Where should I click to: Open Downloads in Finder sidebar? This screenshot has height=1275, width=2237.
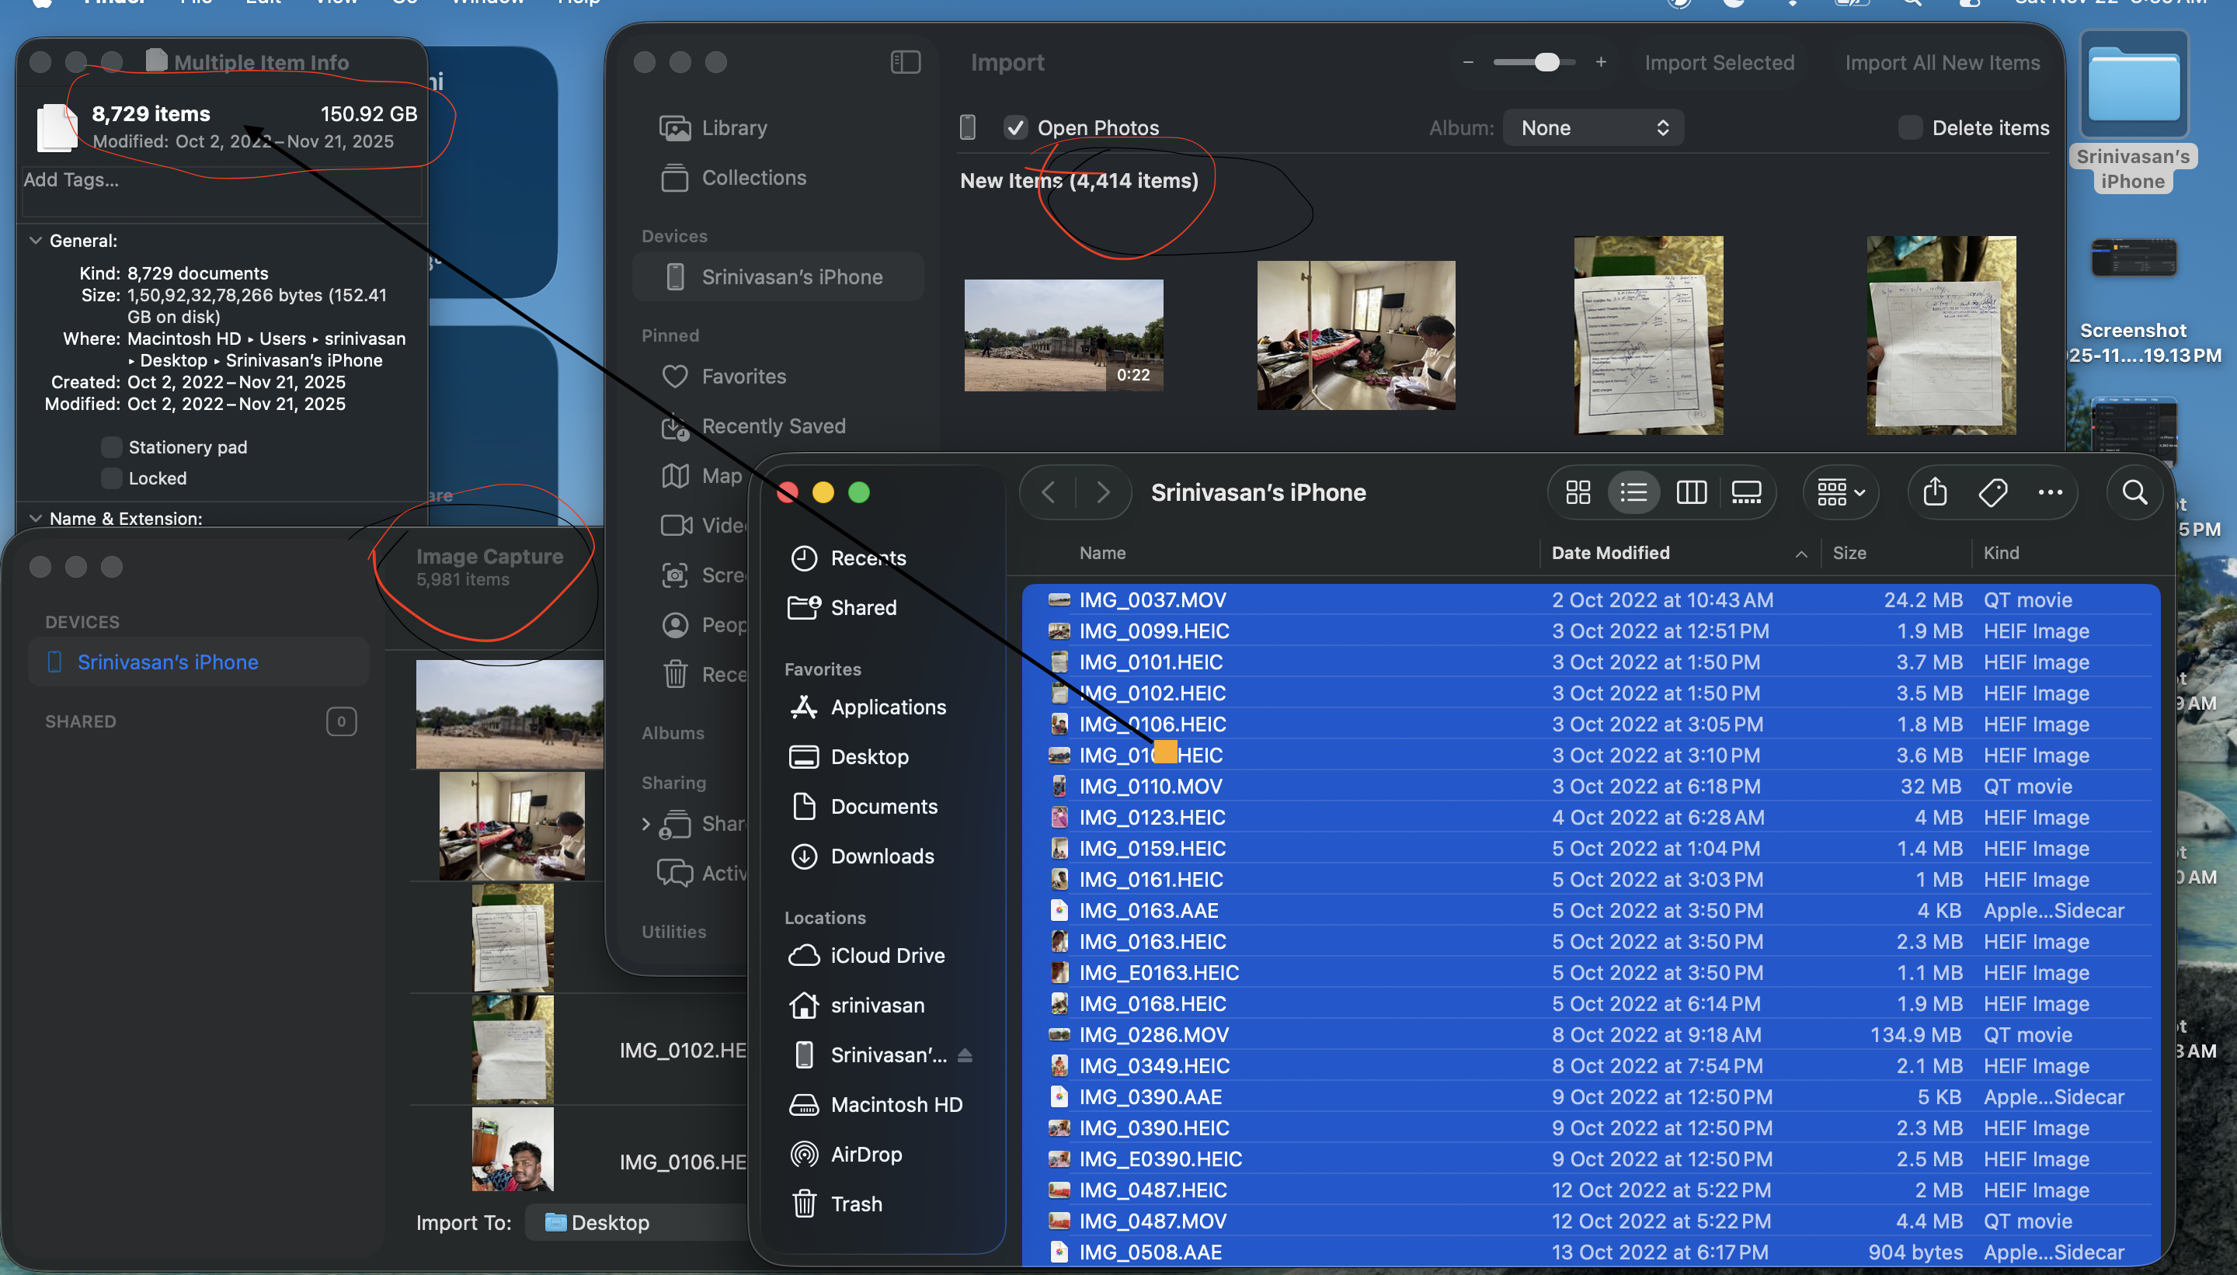[881, 856]
